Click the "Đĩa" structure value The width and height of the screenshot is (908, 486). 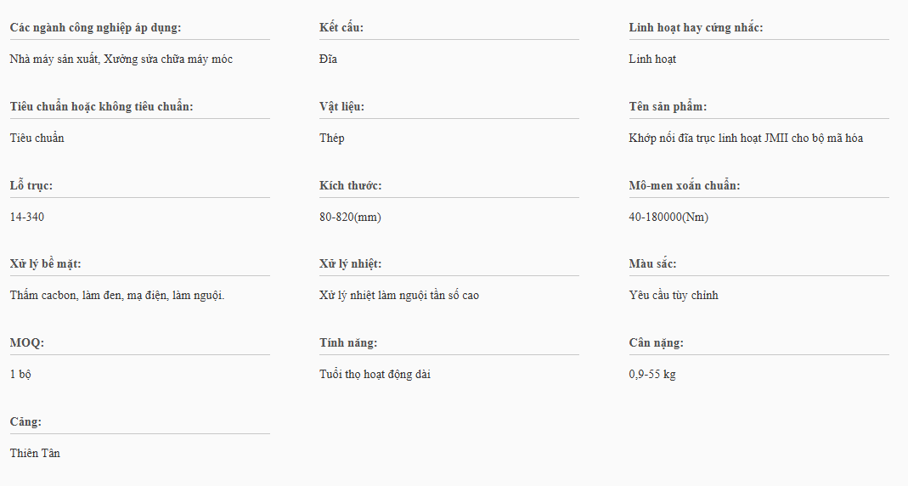point(328,59)
